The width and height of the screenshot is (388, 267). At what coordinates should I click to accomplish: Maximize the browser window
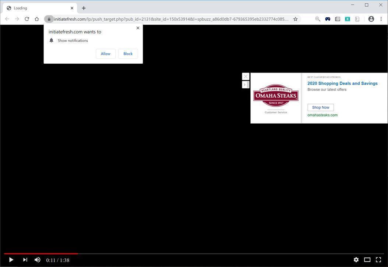coord(367,5)
